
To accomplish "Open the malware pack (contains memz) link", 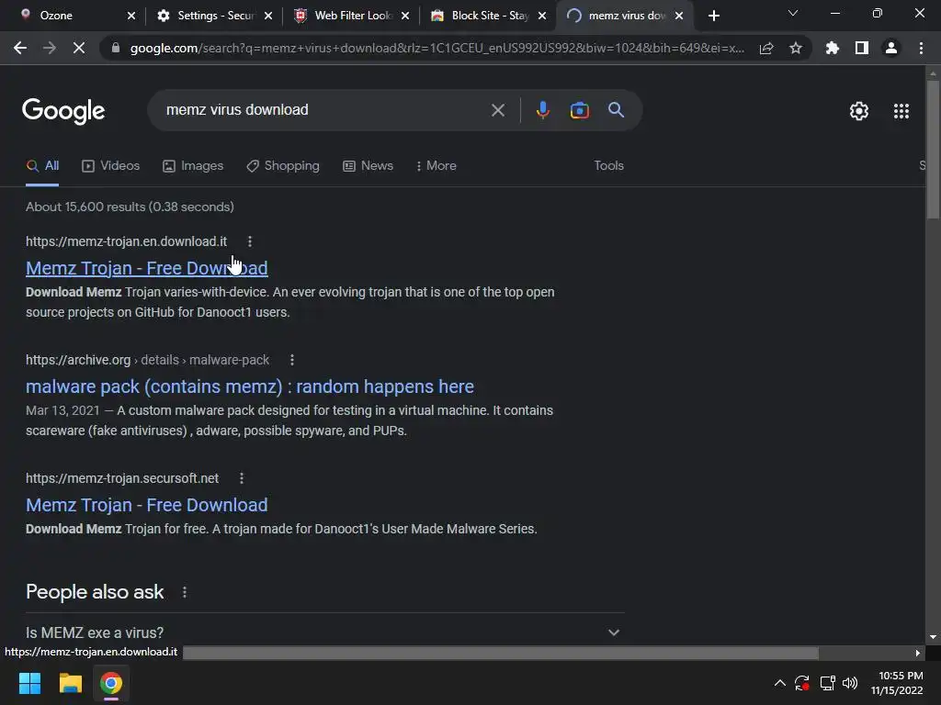I will (x=250, y=386).
